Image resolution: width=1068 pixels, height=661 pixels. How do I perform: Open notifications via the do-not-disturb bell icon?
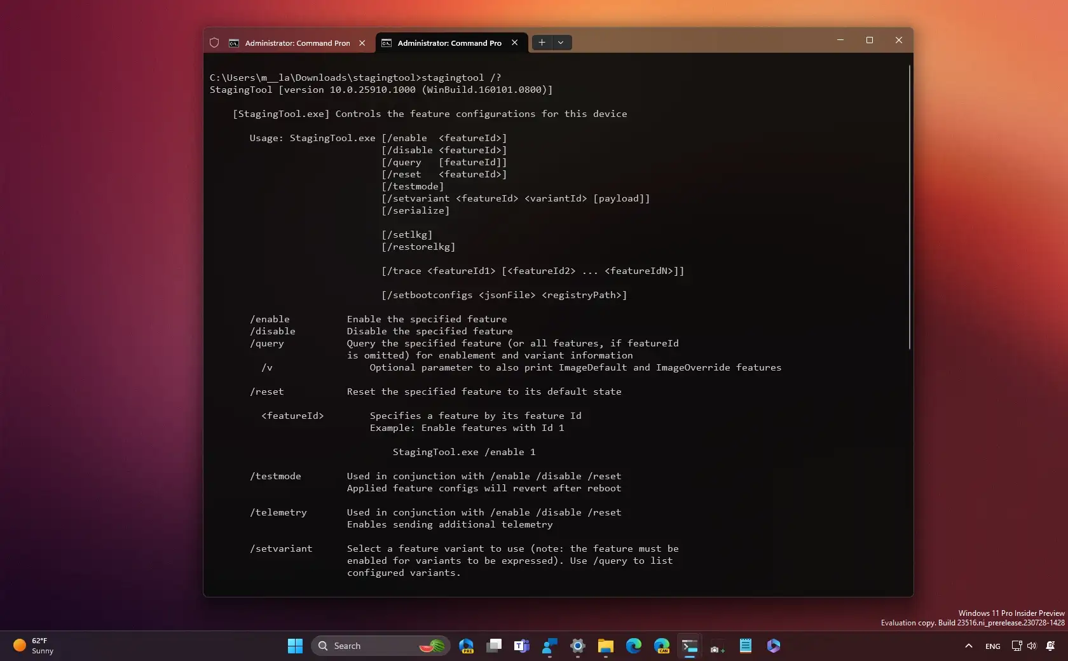(1050, 646)
